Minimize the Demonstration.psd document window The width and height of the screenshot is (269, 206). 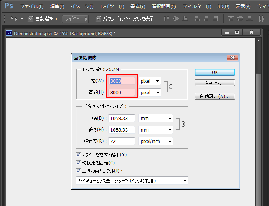pyautogui.click(x=227, y=32)
